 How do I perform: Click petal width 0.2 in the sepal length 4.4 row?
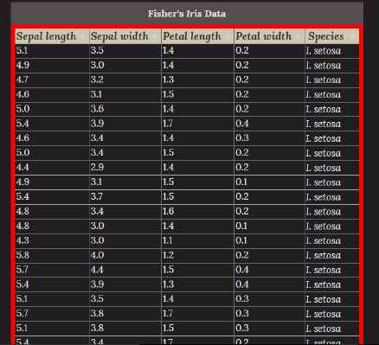click(x=269, y=168)
